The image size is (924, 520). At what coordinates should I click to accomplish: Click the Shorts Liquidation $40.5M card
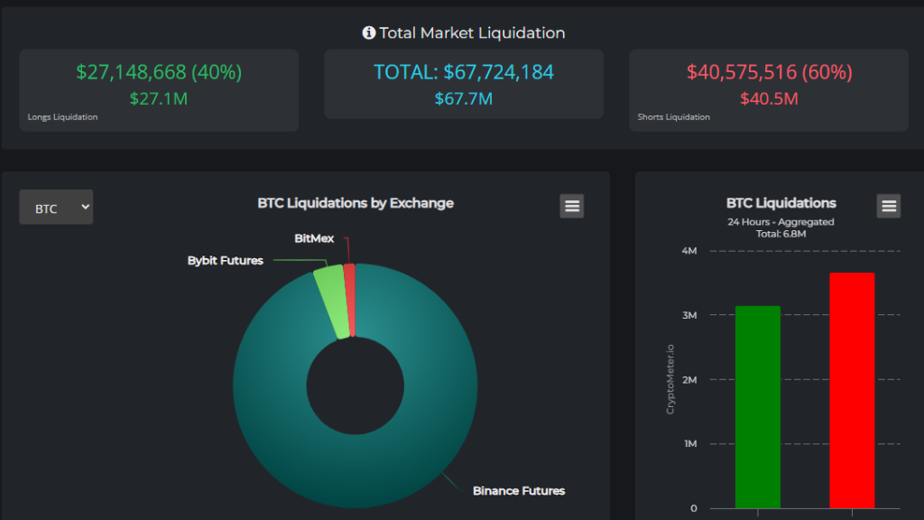pyautogui.click(x=769, y=90)
